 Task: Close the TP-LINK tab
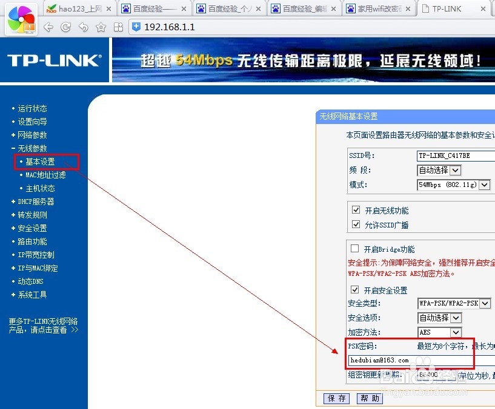coord(483,9)
